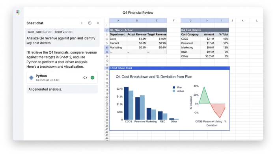Select the Product department cell
This screenshot has width=276, height=154.
coord(118,43)
